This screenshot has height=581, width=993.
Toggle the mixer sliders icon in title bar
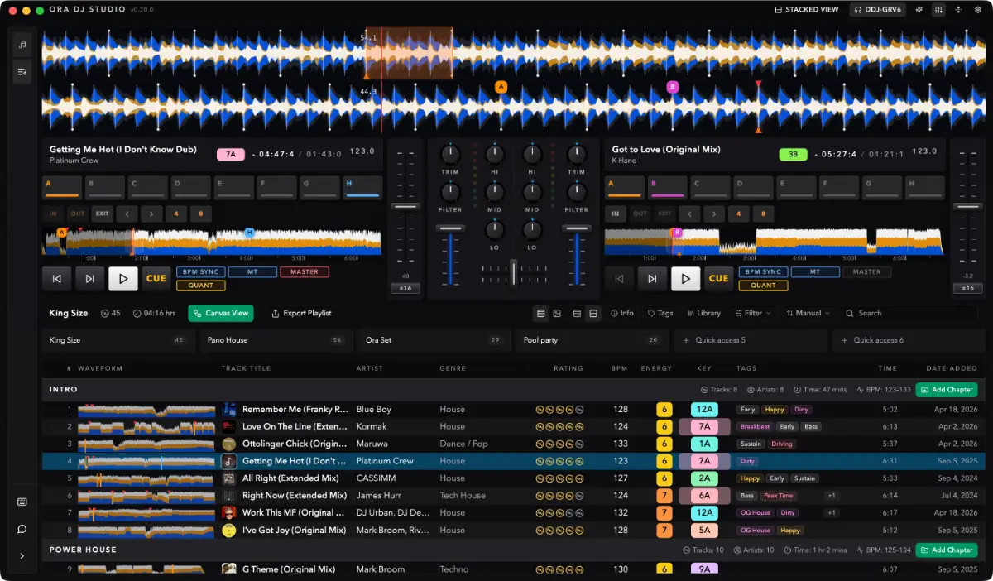pos(938,10)
